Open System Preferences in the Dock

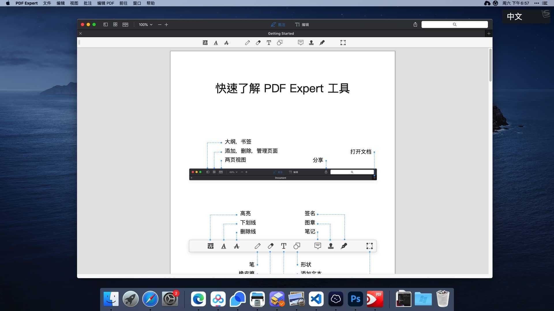(x=170, y=299)
